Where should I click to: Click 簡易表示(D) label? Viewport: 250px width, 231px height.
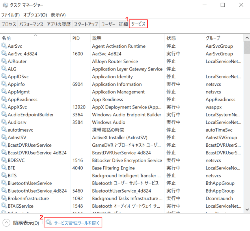(26, 223)
